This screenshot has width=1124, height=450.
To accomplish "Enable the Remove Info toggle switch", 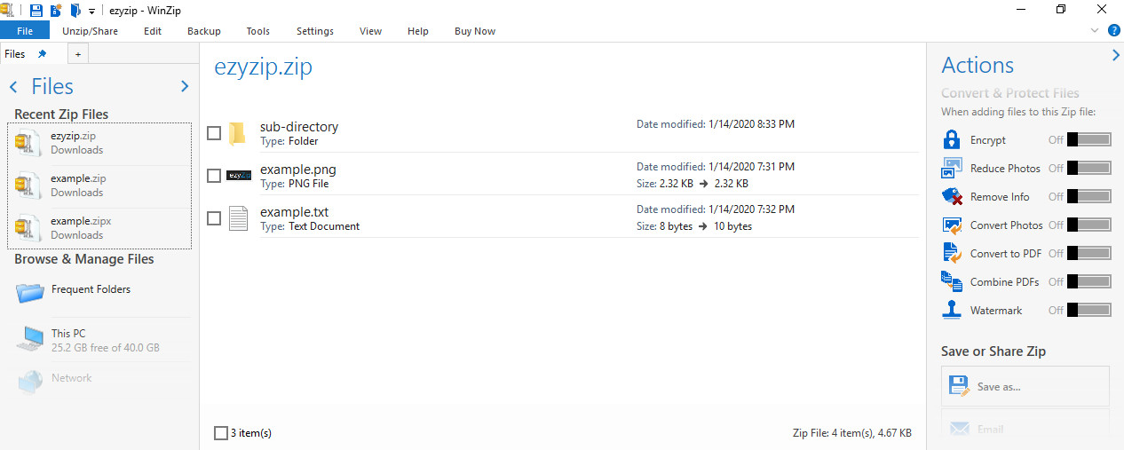I will 1088,196.
